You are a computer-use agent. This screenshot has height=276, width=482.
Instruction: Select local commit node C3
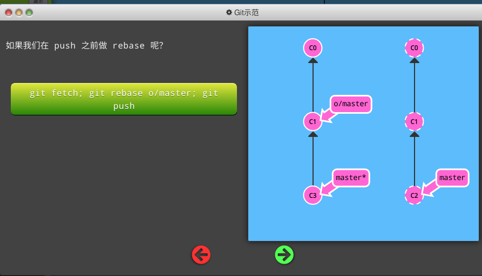pos(313,195)
